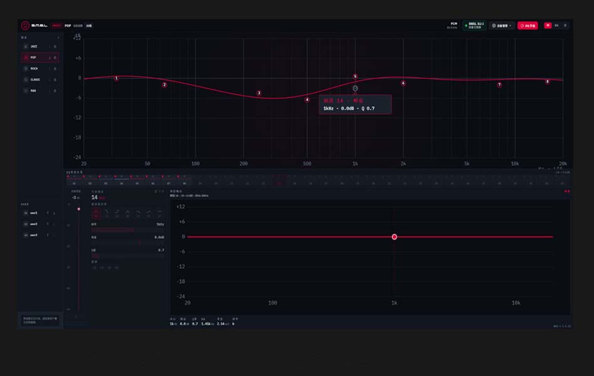
Task: Click the lock icon on the POP row
Action: [x=55, y=58]
